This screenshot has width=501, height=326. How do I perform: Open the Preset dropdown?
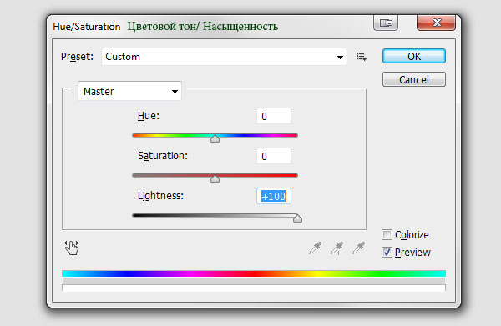click(x=224, y=57)
